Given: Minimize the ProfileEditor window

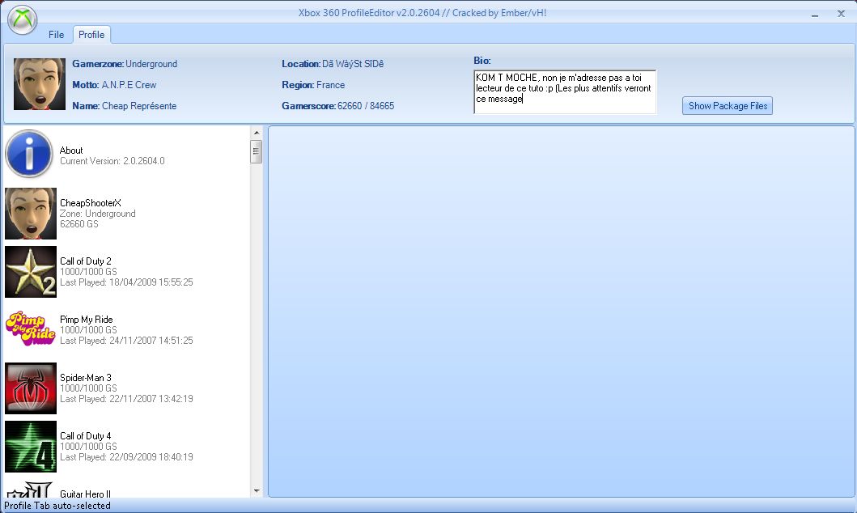Looking at the screenshot, I should [x=815, y=15].
